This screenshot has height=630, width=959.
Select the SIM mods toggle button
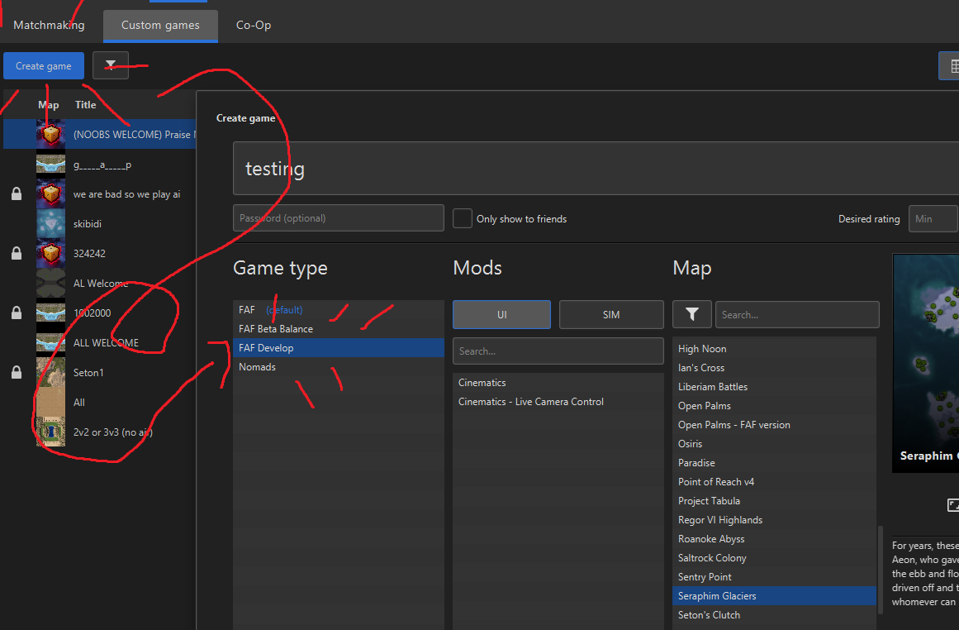click(611, 314)
